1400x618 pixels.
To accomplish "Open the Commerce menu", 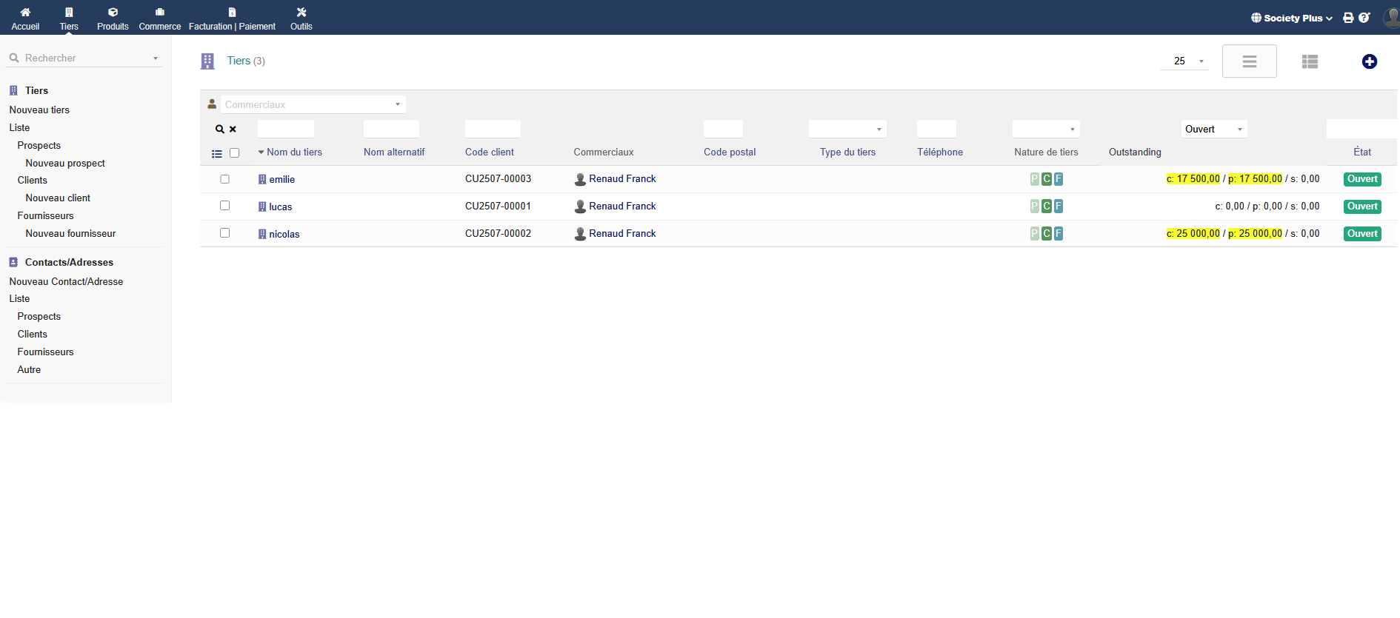I will click(159, 18).
